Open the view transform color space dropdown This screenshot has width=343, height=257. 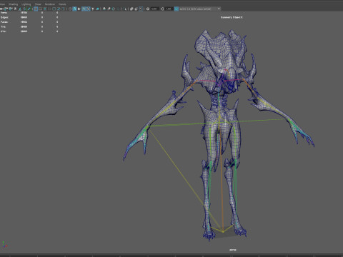pyautogui.click(x=200, y=9)
